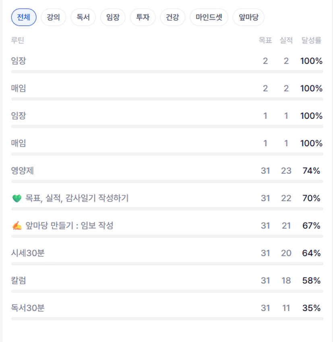
Task: Switch to the 강의 category tab
Action: pos(53,17)
